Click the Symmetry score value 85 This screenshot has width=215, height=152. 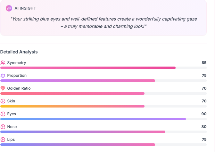(204, 63)
